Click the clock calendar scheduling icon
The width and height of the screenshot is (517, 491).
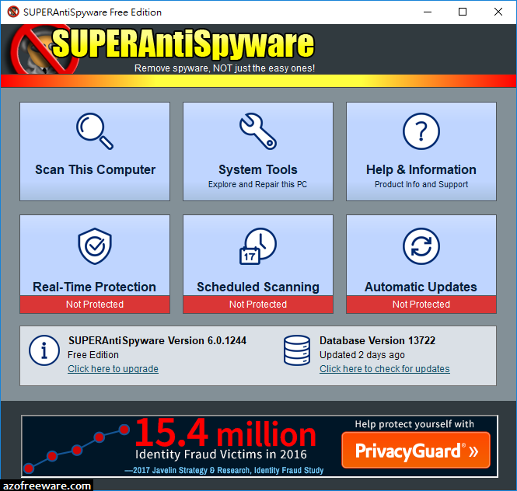(258, 245)
